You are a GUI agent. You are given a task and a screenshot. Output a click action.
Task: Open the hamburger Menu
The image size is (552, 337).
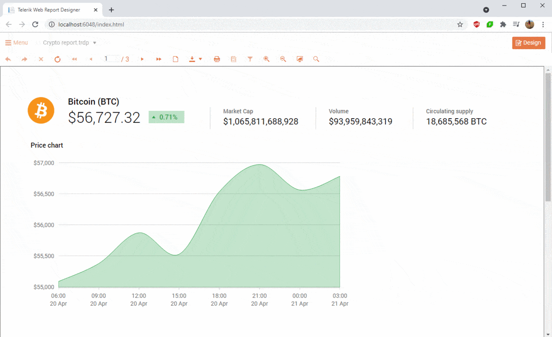coord(16,43)
